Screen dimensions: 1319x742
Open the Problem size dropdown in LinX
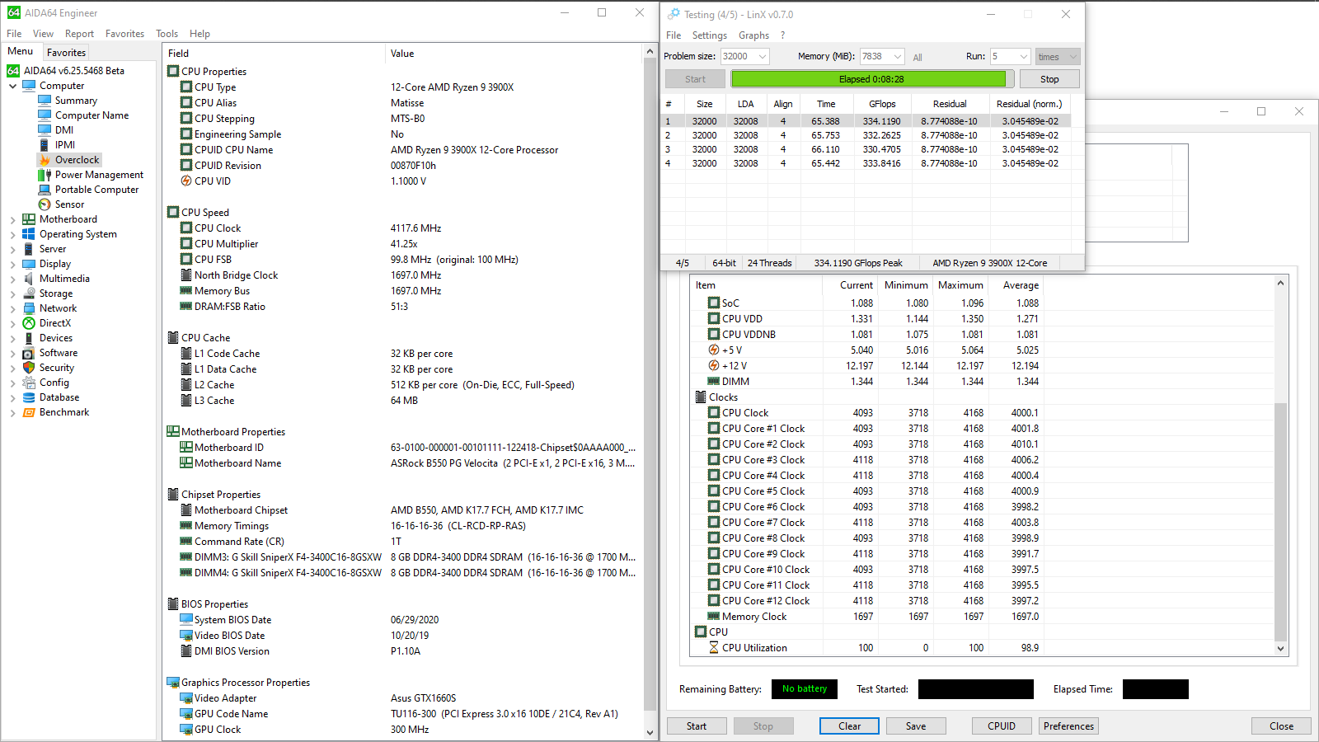[763, 57]
